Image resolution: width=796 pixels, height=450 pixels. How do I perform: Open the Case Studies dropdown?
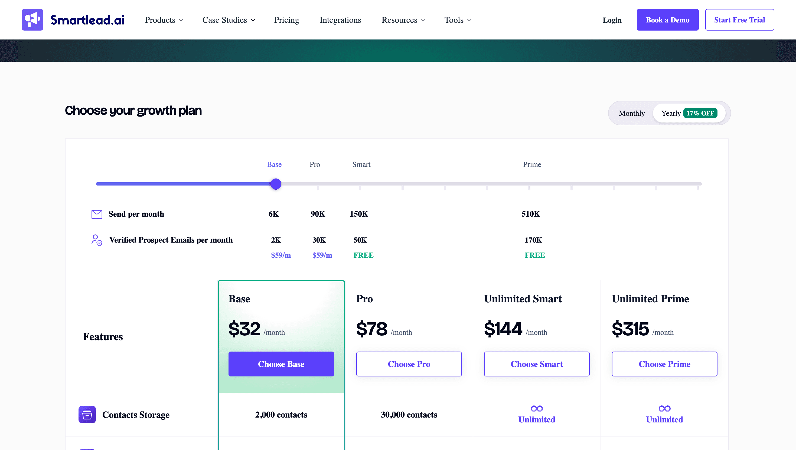[228, 19]
